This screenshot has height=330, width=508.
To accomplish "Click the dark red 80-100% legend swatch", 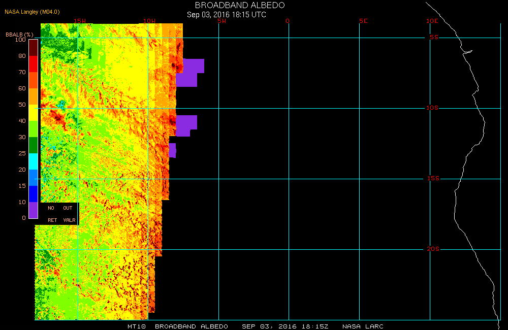I will 33,47.
